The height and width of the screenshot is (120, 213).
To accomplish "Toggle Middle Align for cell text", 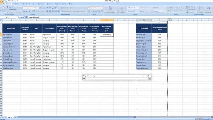I will [50, 8].
